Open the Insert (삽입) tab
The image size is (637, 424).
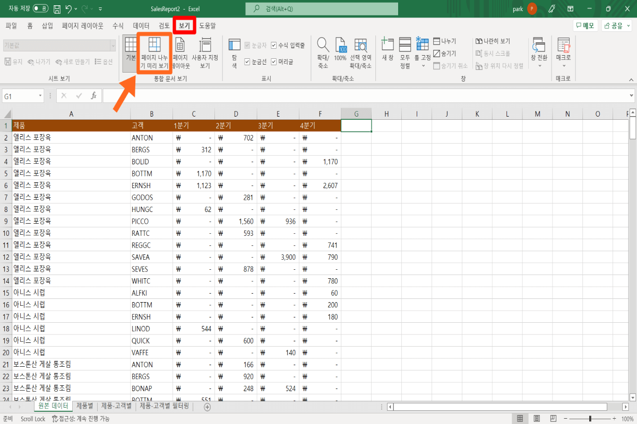pyautogui.click(x=47, y=25)
